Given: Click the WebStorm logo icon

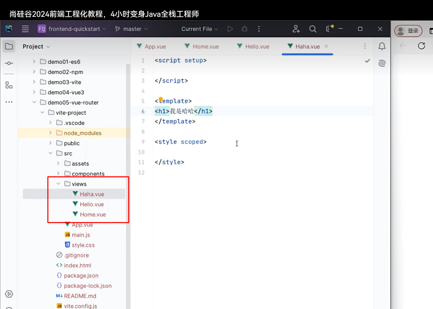Looking at the screenshot, I should point(9,29).
